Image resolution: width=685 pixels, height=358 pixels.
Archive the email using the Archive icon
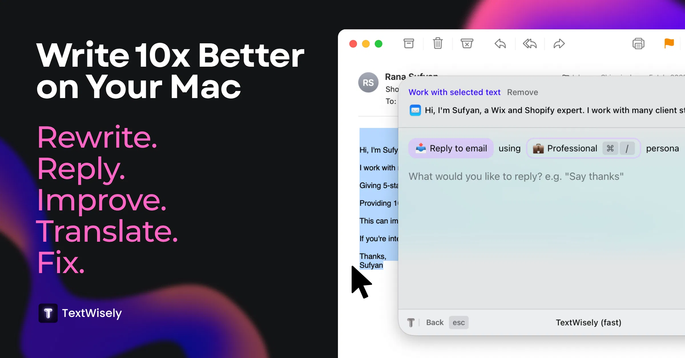409,43
